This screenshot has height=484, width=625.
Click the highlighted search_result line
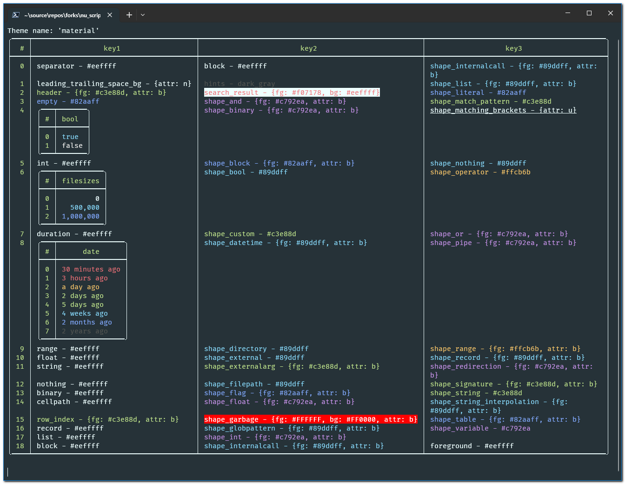[x=292, y=93]
